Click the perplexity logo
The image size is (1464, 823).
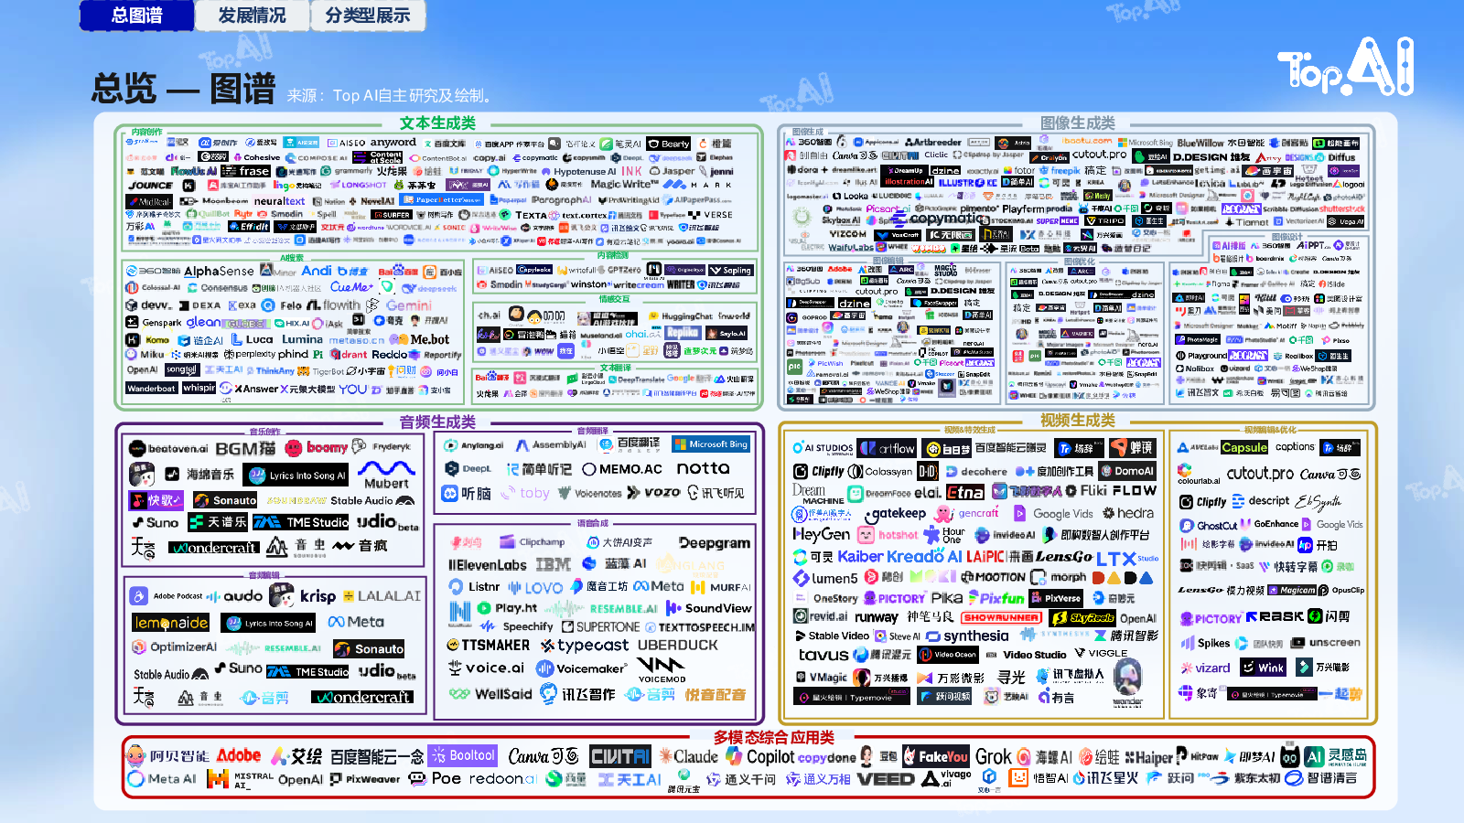coord(249,354)
